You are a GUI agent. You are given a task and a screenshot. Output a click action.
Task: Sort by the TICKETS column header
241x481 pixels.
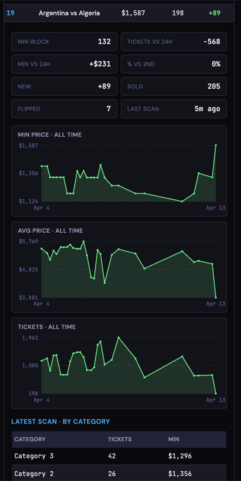click(120, 439)
